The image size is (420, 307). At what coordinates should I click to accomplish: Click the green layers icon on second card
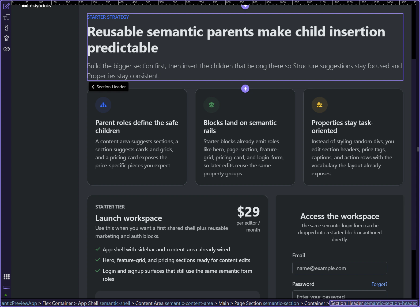(211, 105)
